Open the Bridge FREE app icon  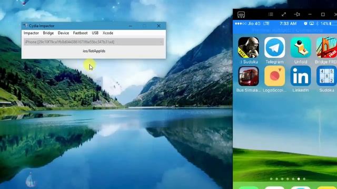[x=326, y=47]
